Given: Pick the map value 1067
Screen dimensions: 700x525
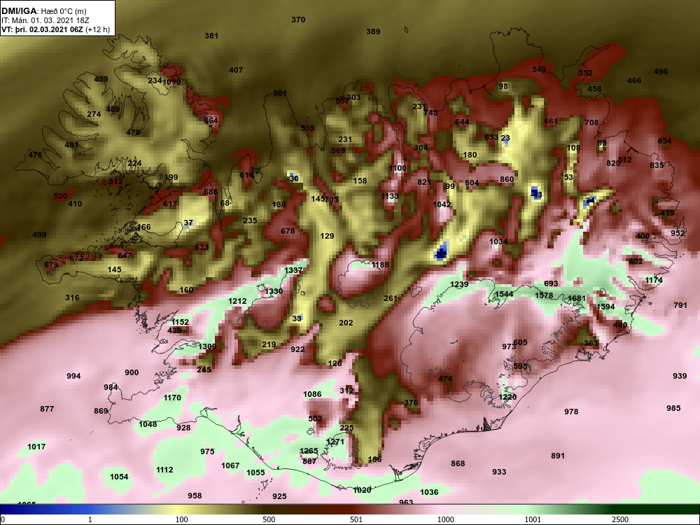Looking at the screenshot, I should coord(230,465).
